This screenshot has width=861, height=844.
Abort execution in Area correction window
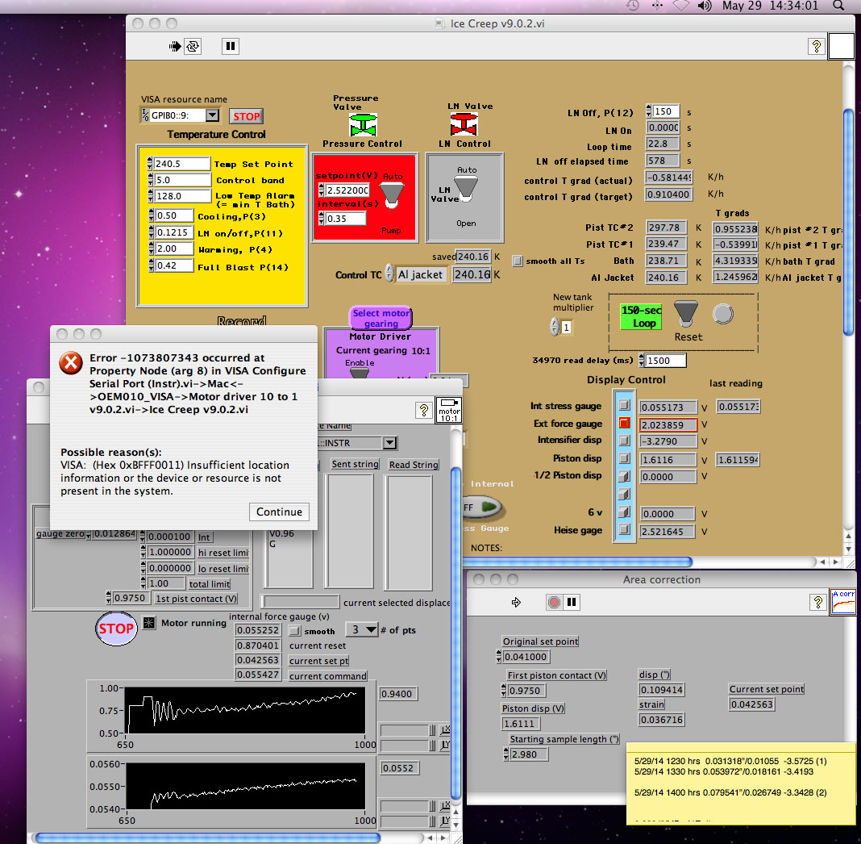pyautogui.click(x=554, y=602)
